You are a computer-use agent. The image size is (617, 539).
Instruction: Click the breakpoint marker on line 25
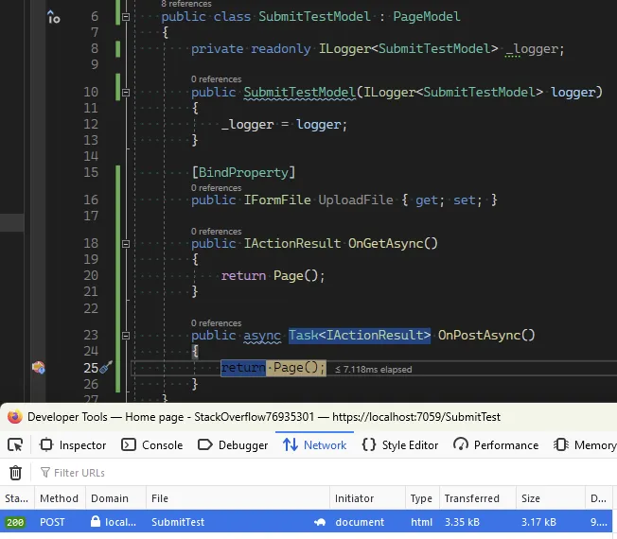click(39, 368)
